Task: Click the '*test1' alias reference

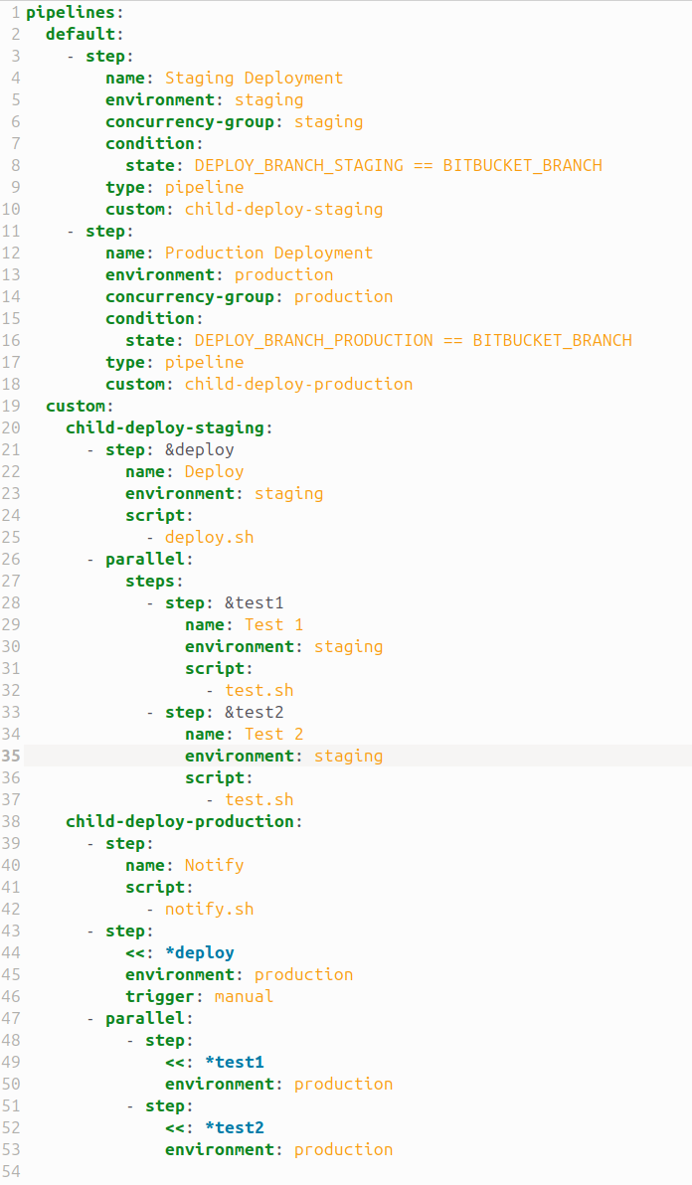Action: 235,1063
